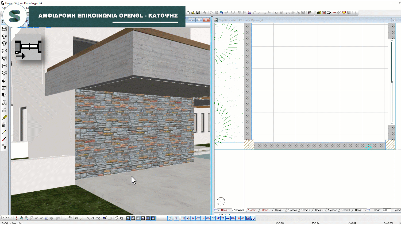Click the Zoom Out magnifier icon

(26, 218)
